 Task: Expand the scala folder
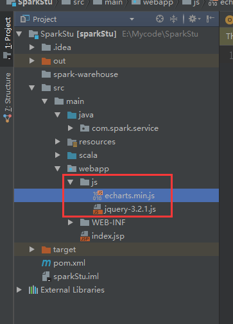click(58, 155)
